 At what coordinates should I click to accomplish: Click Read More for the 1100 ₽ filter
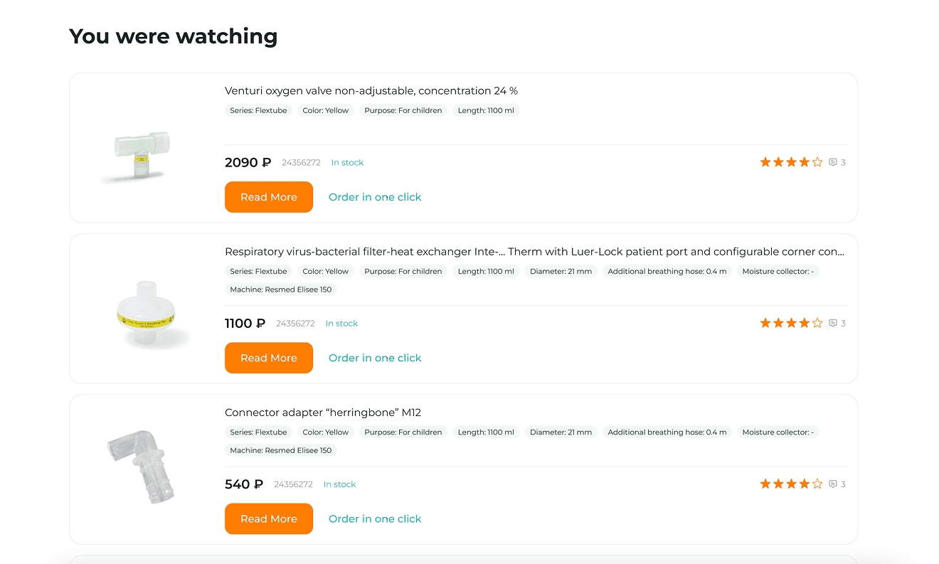pos(269,358)
